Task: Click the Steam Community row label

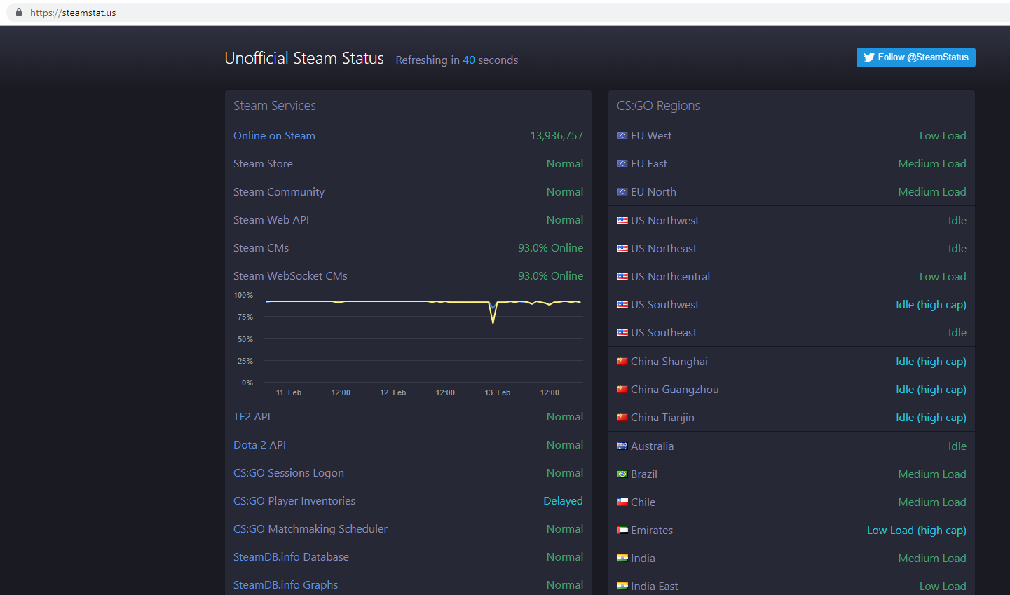Action: tap(279, 192)
